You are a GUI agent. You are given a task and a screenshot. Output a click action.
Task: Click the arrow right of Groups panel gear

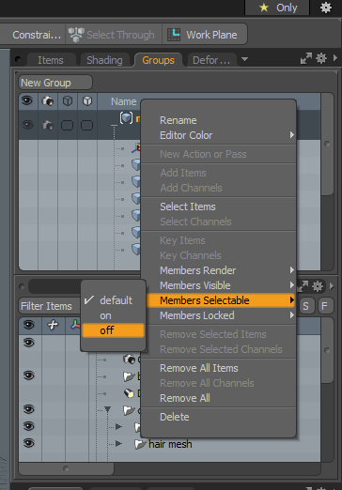point(335,58)
